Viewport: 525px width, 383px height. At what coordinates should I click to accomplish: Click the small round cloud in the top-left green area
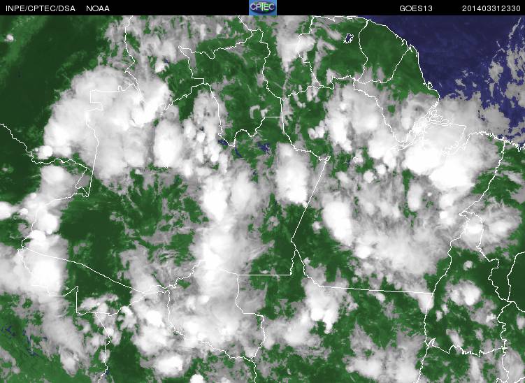tap(9, 38)
